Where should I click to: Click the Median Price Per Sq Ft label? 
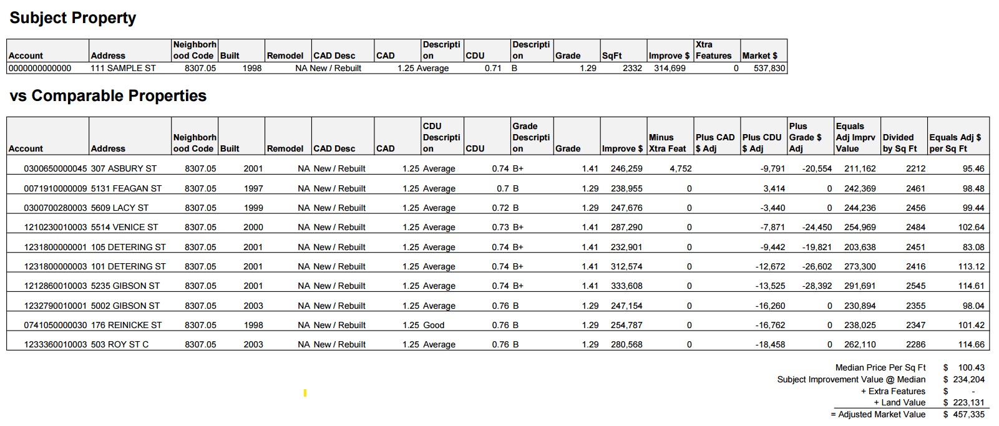880,367
